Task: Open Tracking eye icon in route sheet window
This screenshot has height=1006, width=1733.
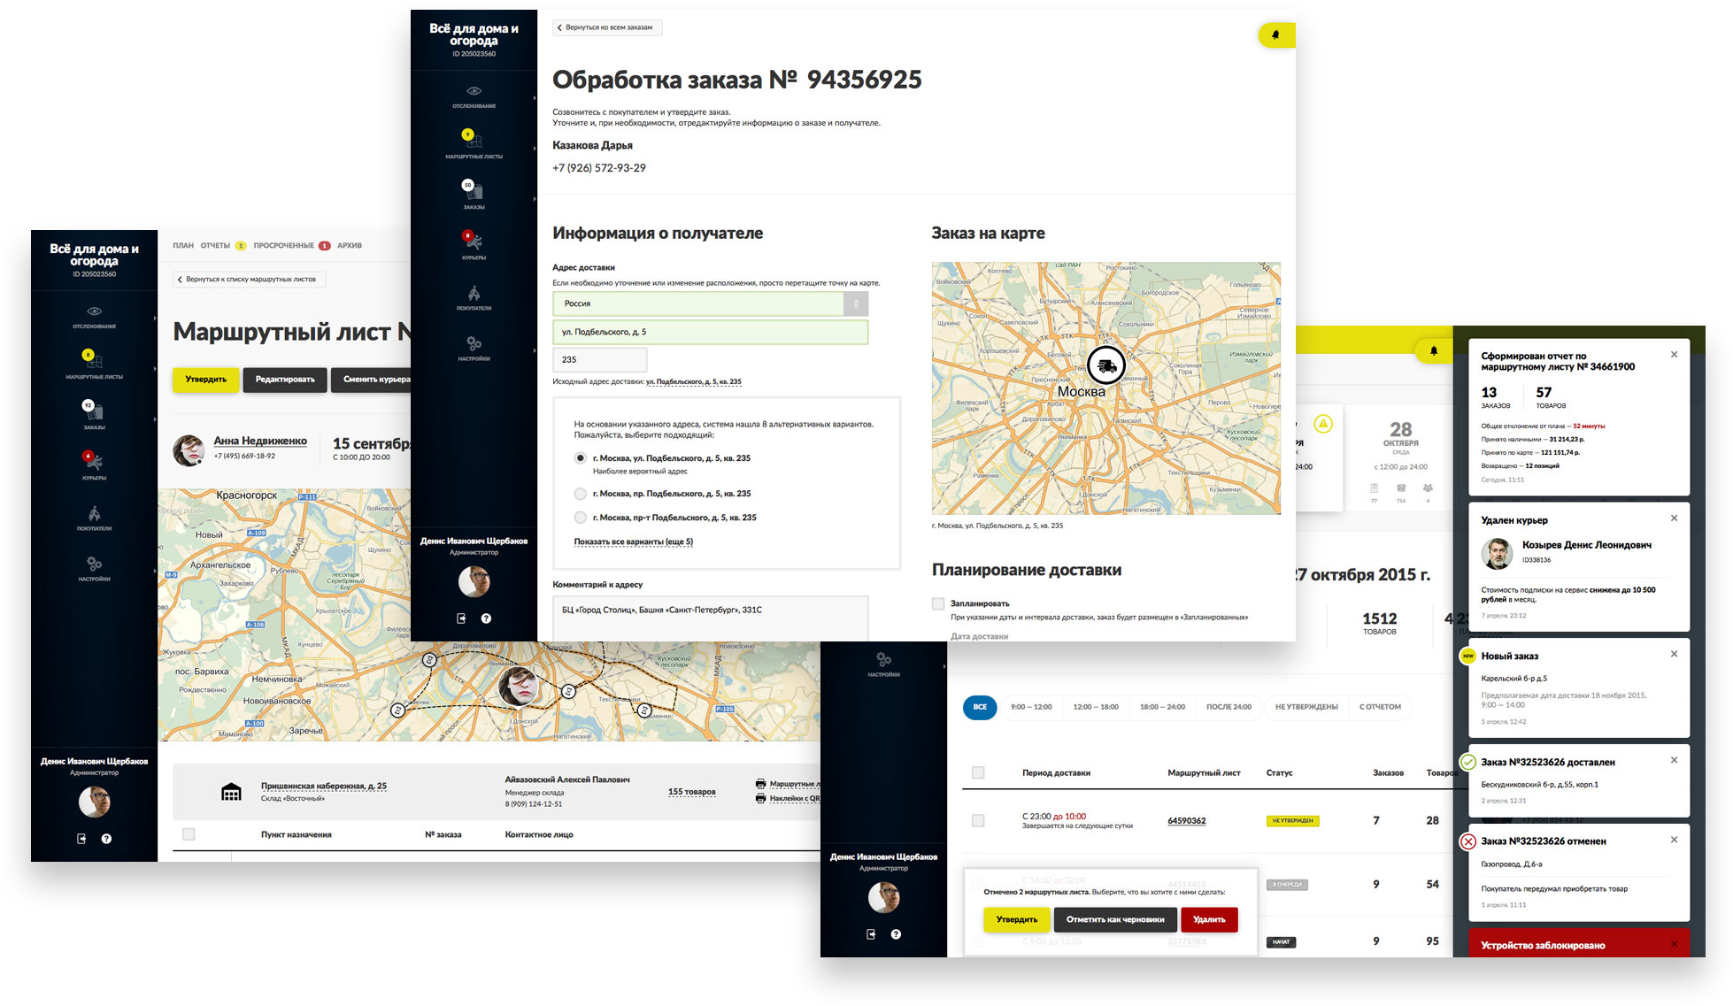Action: [94, 311]
